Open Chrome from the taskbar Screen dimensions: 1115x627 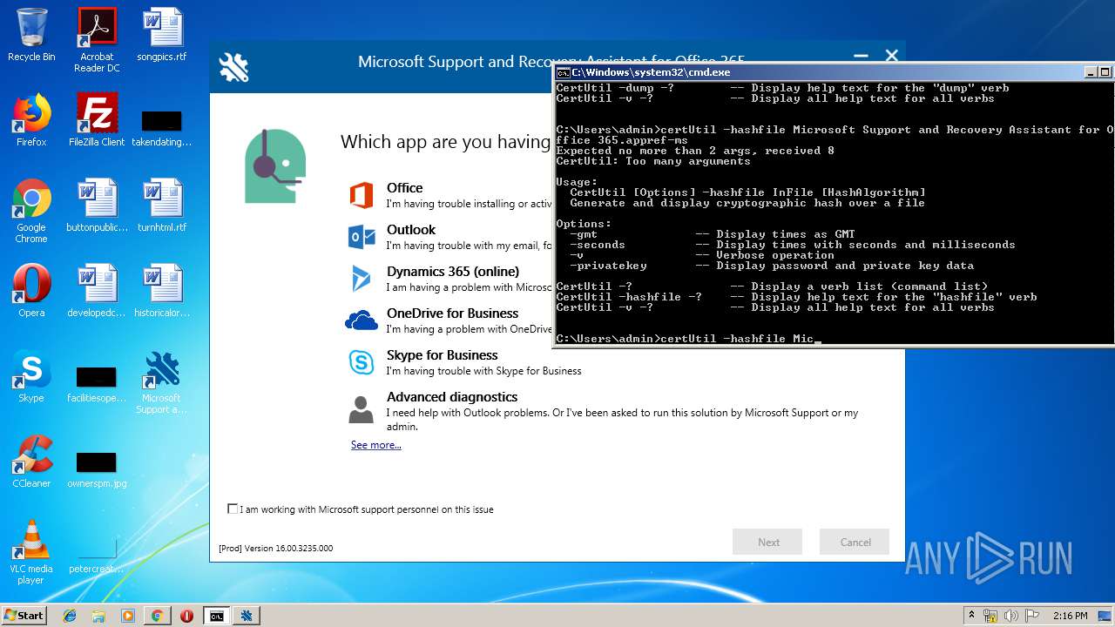(157, 616)
